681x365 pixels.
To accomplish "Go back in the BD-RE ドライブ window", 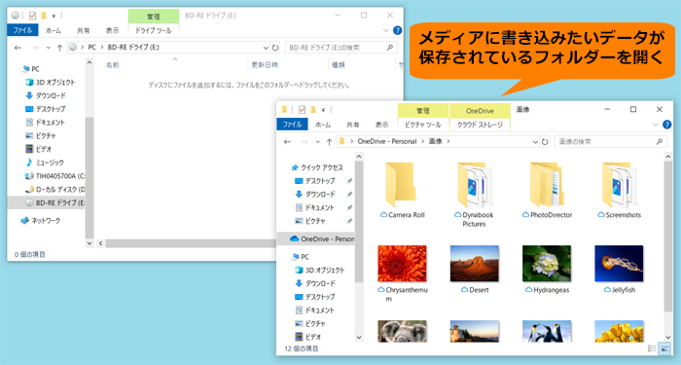I will click(18, 48).
